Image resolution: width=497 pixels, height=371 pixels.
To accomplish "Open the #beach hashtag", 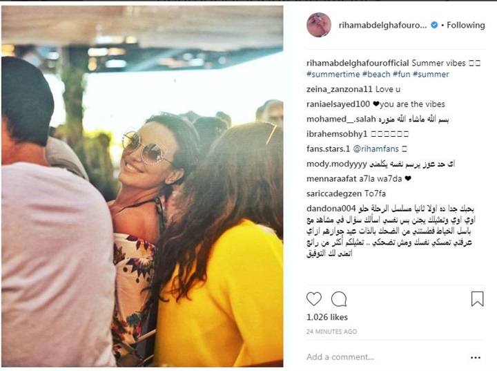I will (376, 74).
